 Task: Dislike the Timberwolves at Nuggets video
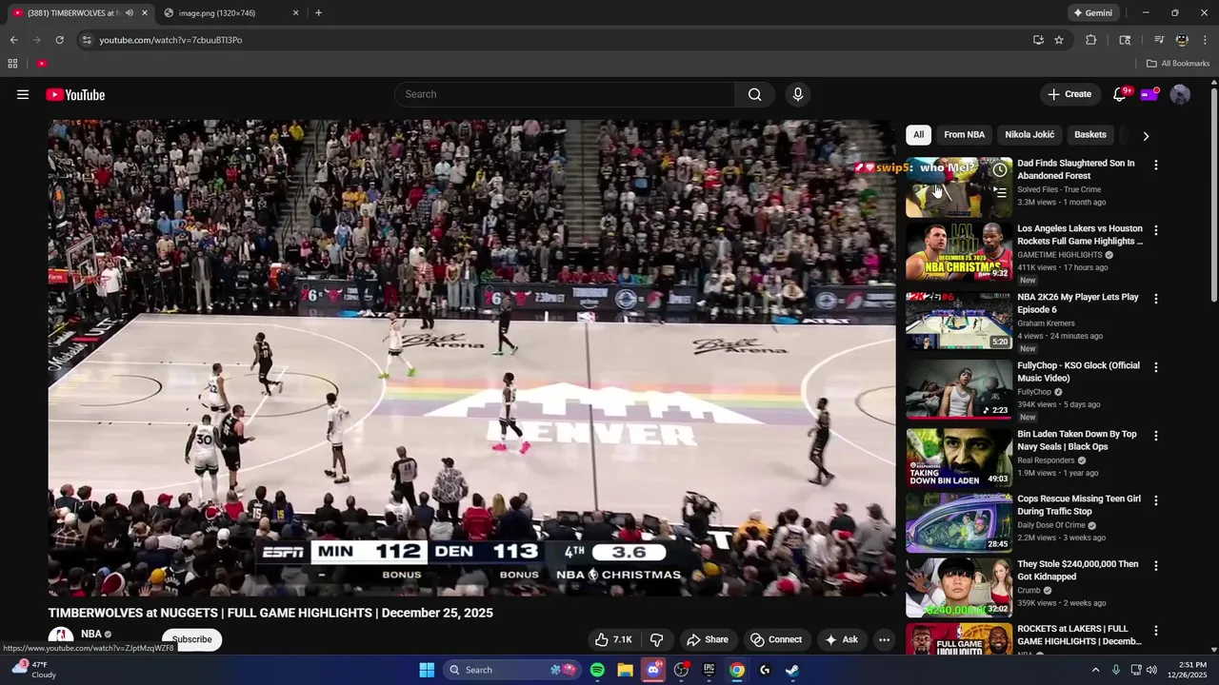[x=656, y=639]
